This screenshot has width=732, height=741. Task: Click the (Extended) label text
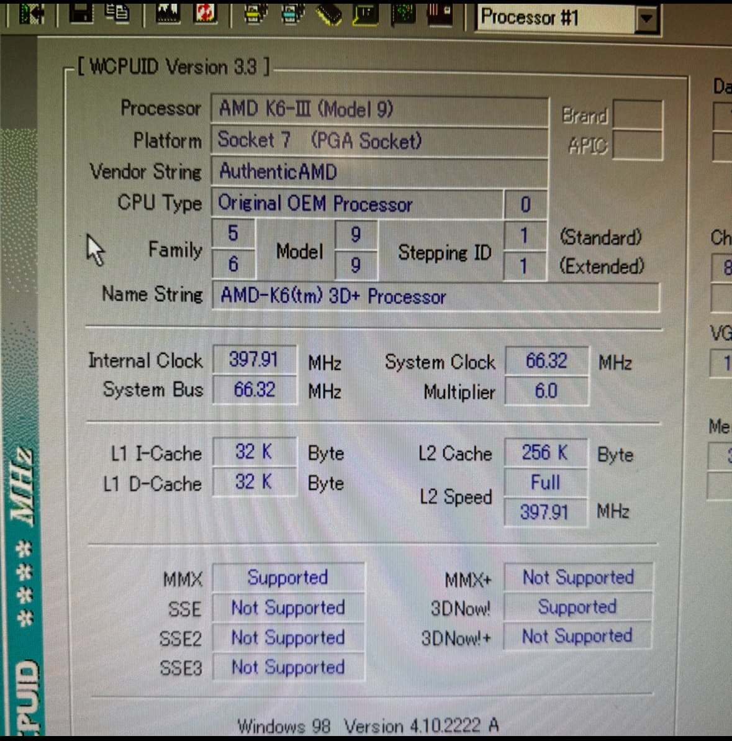point(602,266)
